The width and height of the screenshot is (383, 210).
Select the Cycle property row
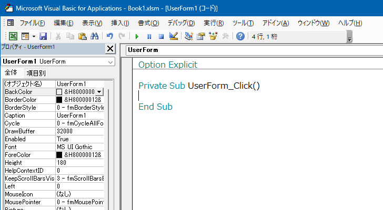[x=54, y=123]
